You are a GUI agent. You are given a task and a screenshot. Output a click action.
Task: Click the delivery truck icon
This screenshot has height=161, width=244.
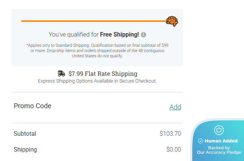61,74
